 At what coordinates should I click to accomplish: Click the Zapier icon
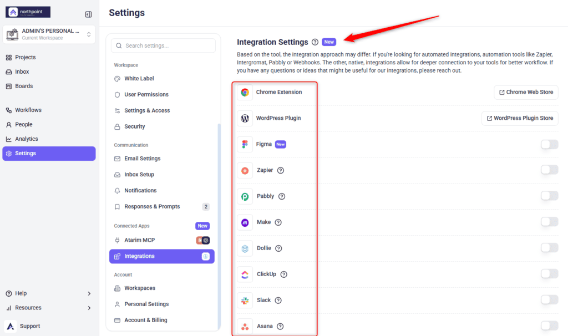pos(245,171)
